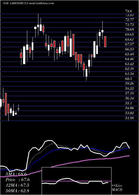This screenshot has width=139, height=195.
Task: Click the 63.42 price axis label
Action: point(130,64)
